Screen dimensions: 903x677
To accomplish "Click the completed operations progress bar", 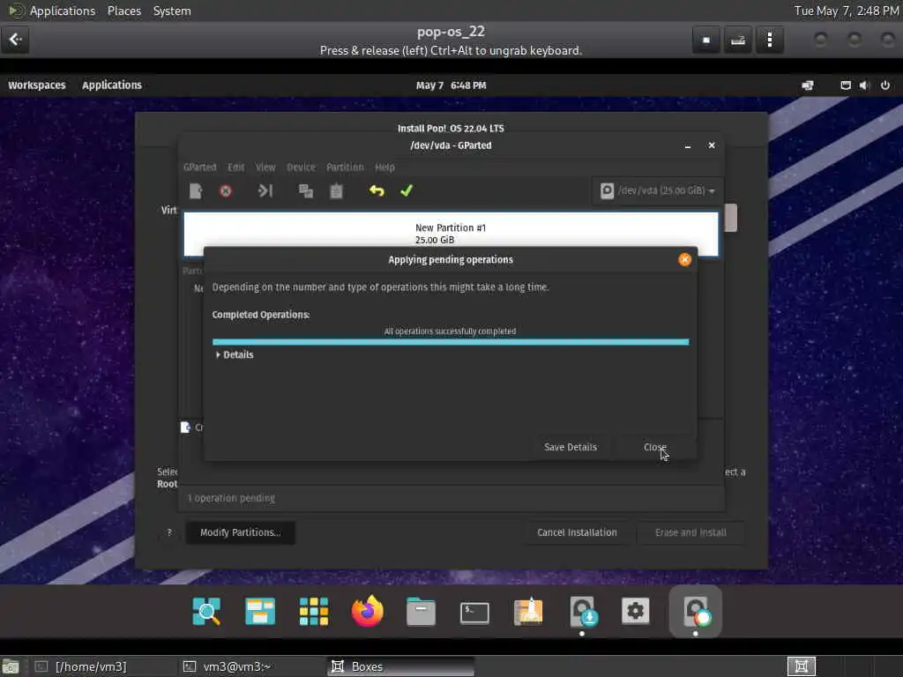I will 451,342.
